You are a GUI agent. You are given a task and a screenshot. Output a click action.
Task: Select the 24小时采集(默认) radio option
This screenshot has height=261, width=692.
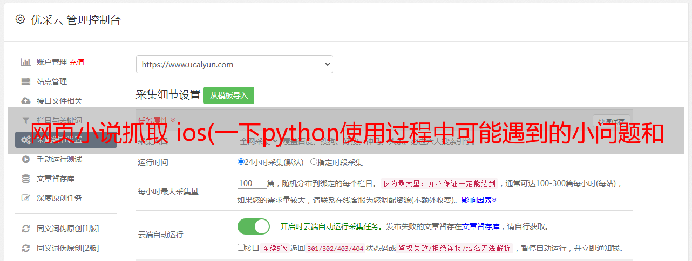click(241, 162)
